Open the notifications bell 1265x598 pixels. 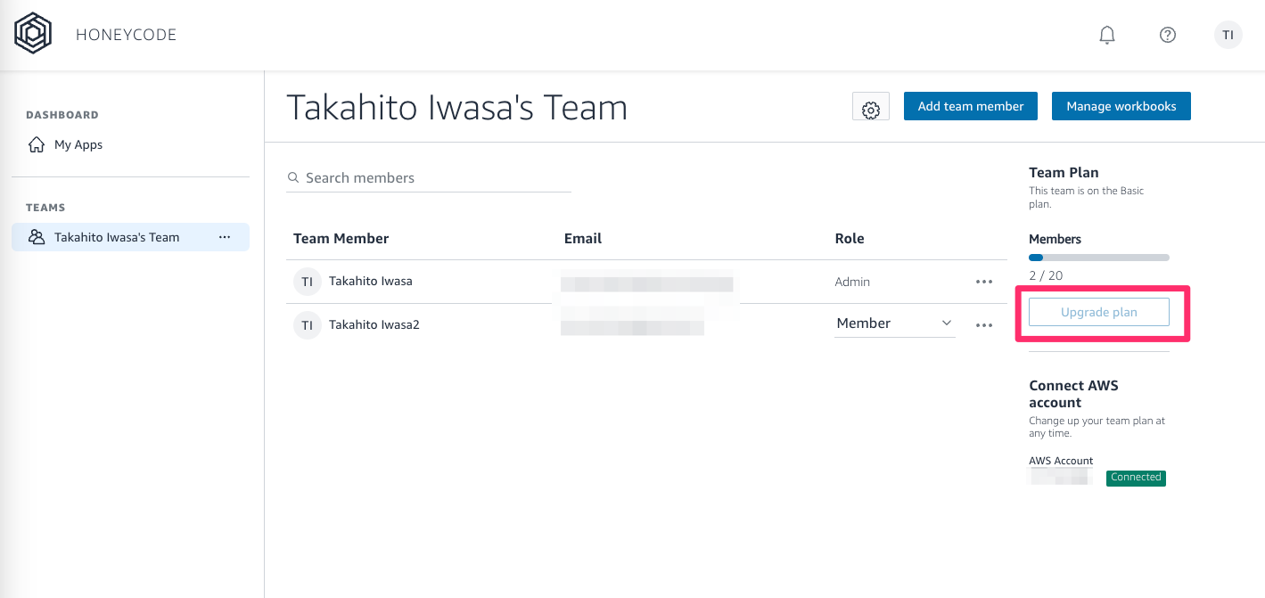coord(1106,35)
